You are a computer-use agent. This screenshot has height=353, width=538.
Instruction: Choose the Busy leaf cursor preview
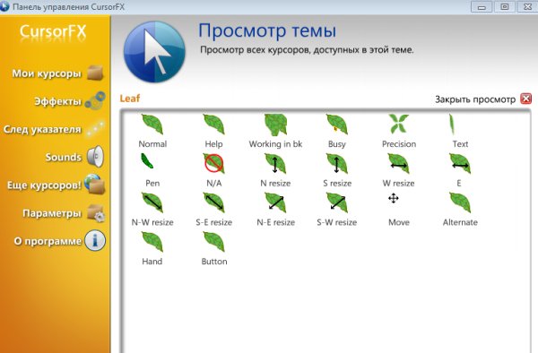coord(337,125)
